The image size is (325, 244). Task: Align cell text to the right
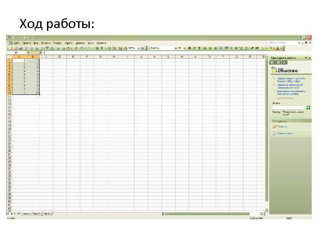click(216, 48)
